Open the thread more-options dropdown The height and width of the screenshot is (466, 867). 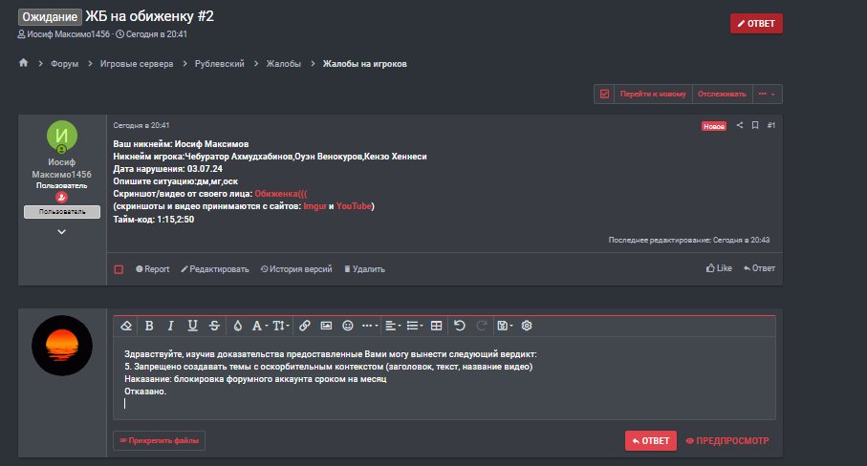click(767, 94)
